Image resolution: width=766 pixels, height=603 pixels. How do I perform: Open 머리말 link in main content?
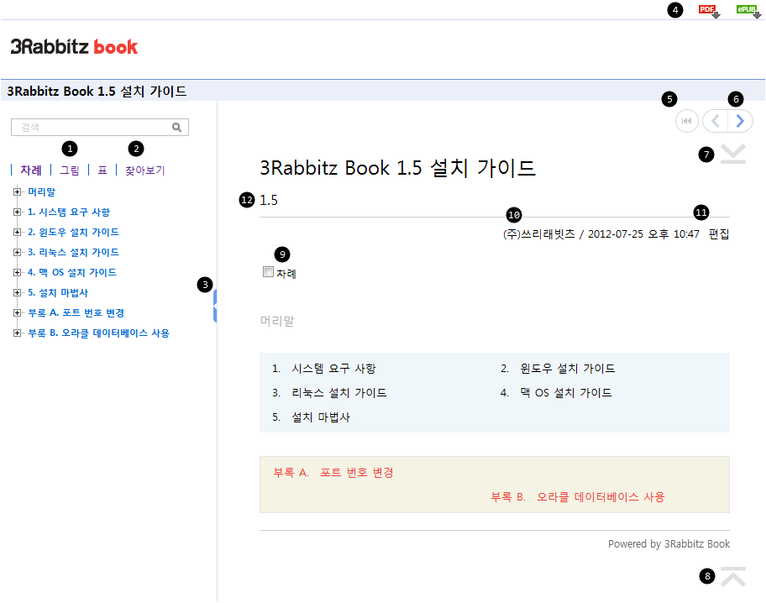point(277,321)
